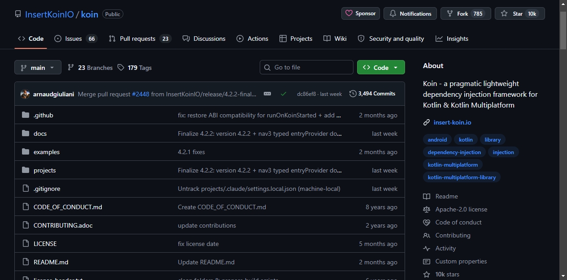Star the koin repository
Screen dimensions: 567x280
coord(520,13)
